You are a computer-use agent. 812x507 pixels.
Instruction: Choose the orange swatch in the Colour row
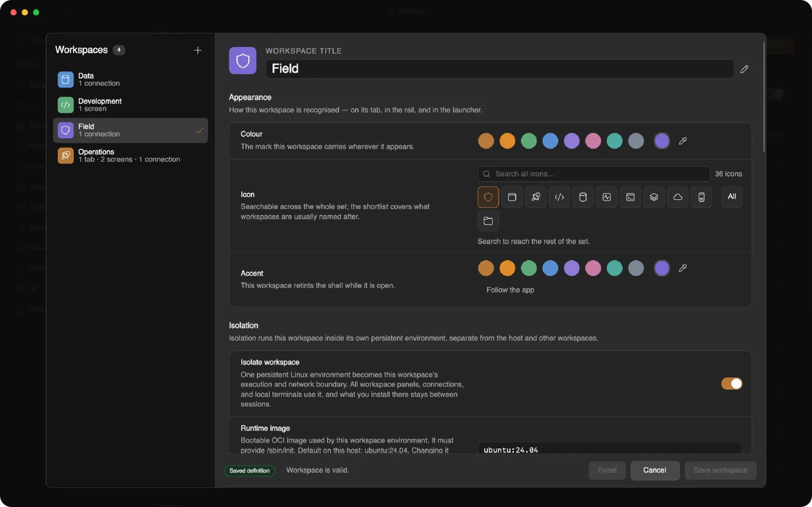click(x=507, y=141)
